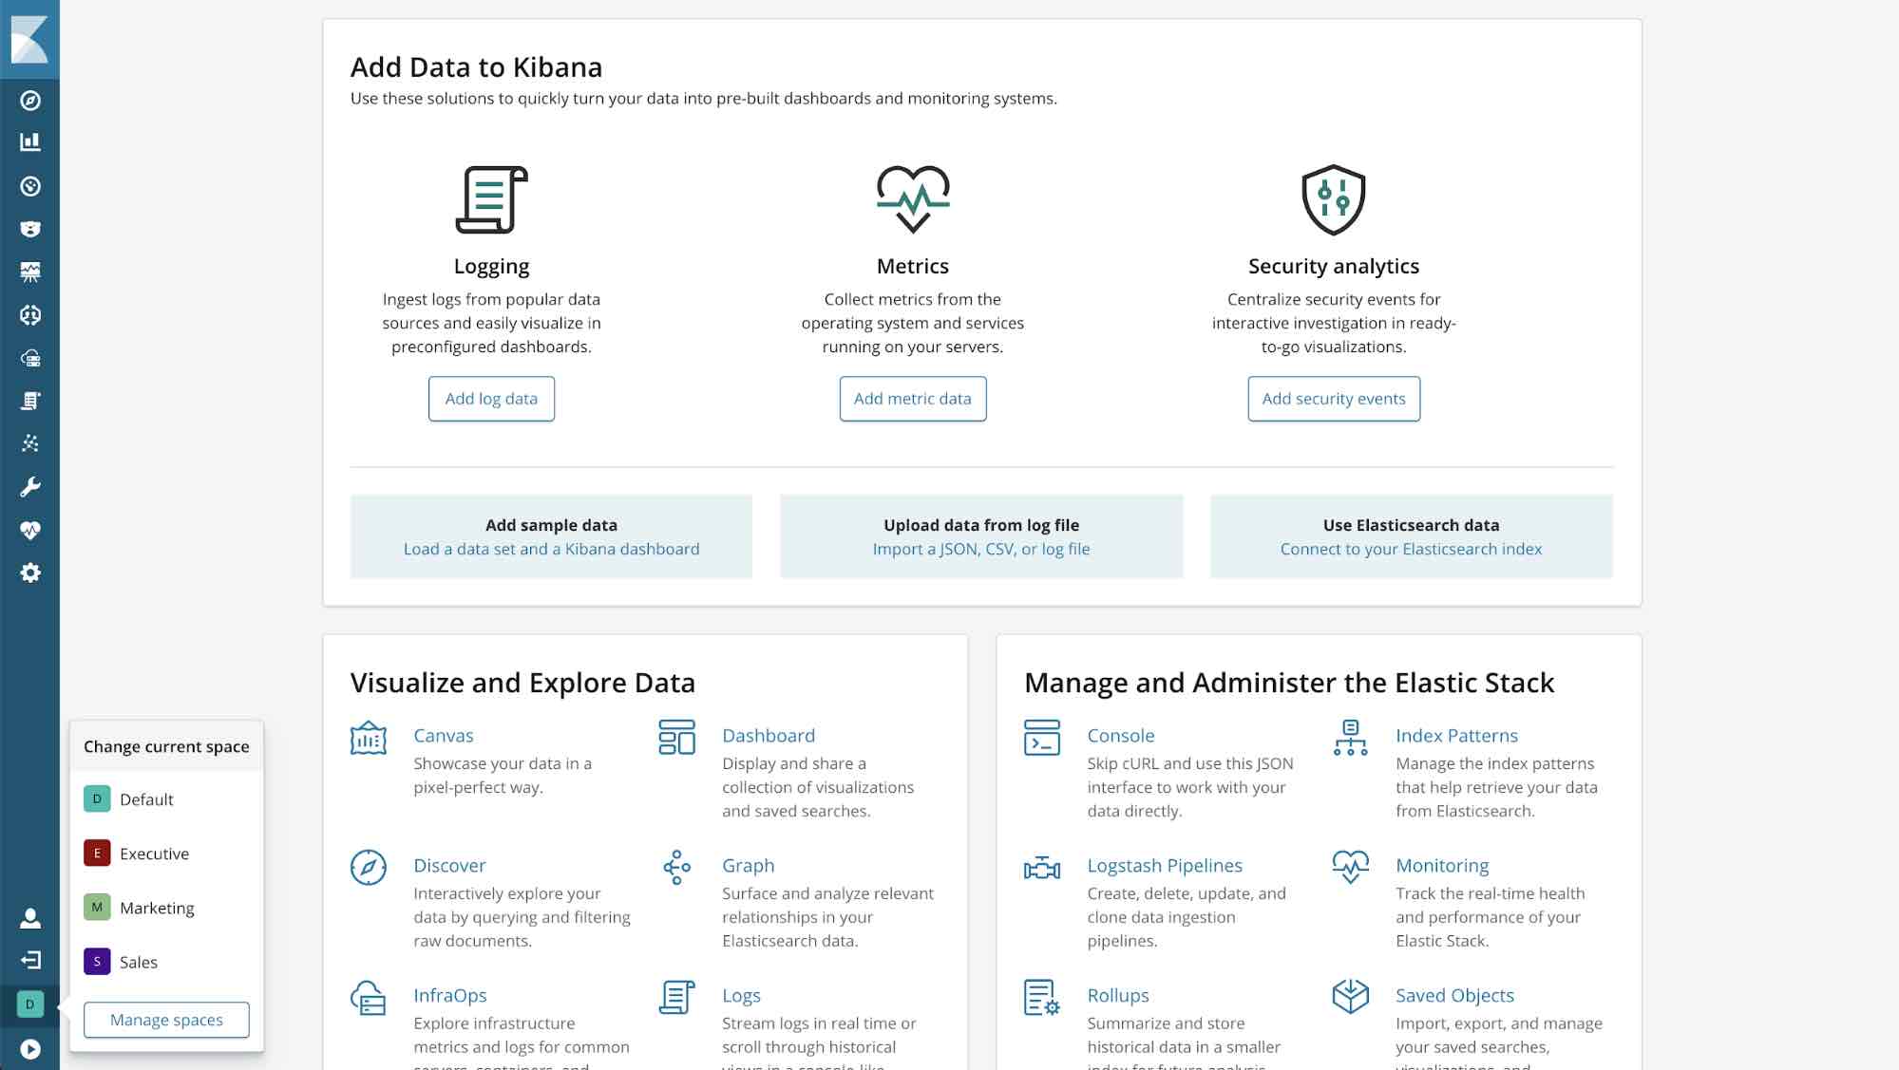Viewport: 1899px width, 1070px height.
Task: Click the Manage spaces button
Action: [x=166, y=1020]
